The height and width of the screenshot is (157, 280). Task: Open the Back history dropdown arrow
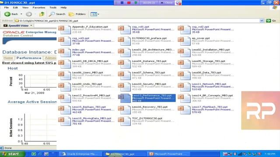(x=21, y=14)
